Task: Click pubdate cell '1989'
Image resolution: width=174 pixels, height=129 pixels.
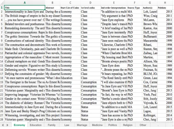Action: [x=165, y=66]
